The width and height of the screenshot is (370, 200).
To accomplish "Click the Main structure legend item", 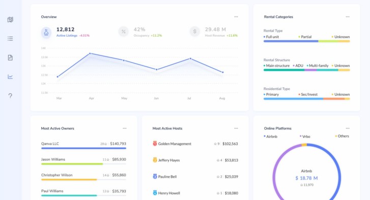I will click(x=276, y=66).
